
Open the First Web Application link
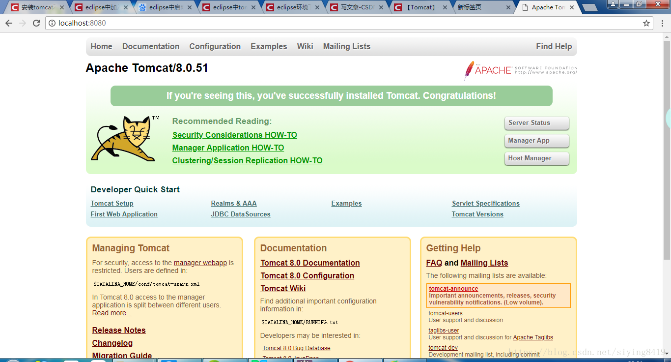click(124, 214)
